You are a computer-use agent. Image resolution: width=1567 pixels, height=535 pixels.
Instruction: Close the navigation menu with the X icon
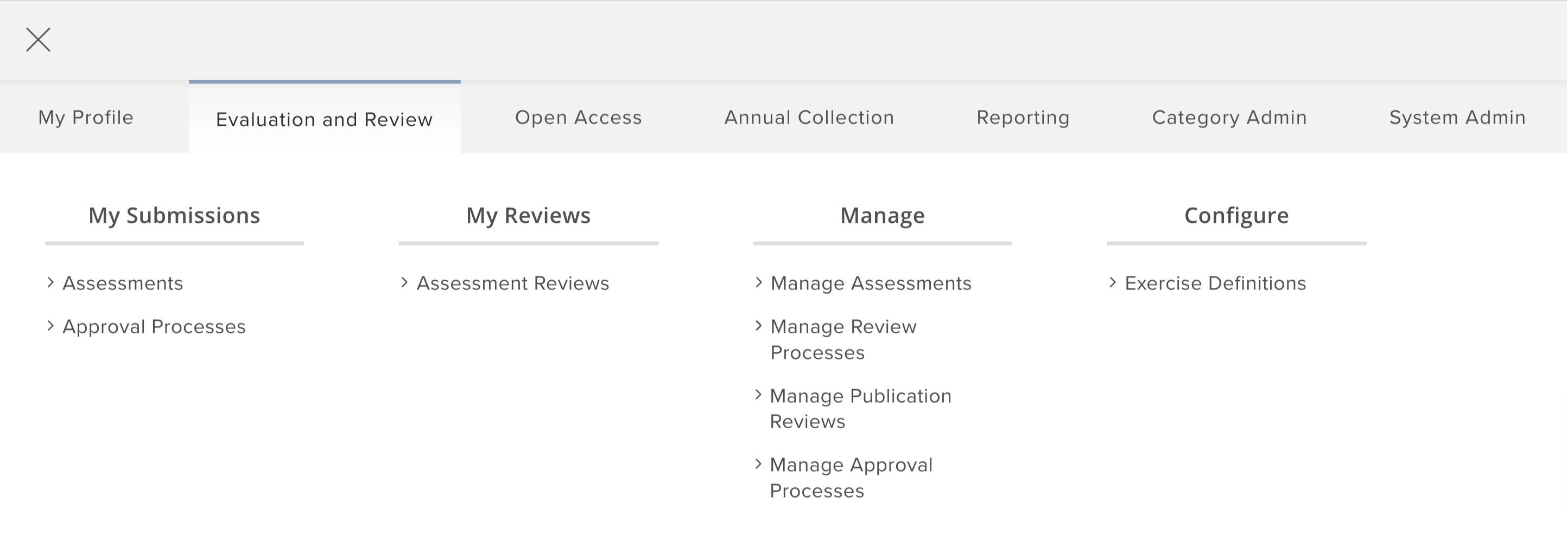point(37,40)
